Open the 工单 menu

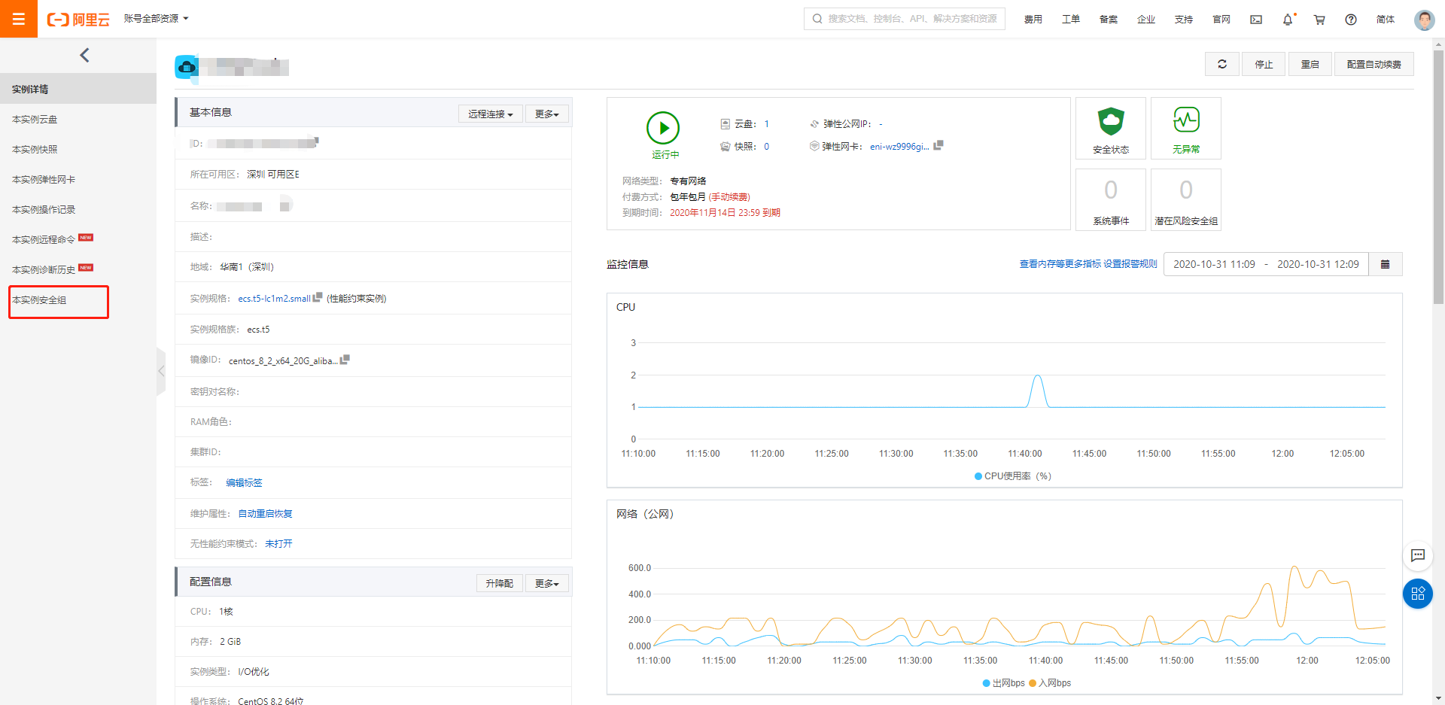point(1070,20)
